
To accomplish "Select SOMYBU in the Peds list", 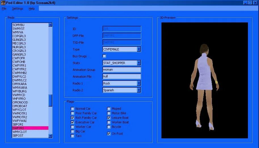I will point(30,25).
